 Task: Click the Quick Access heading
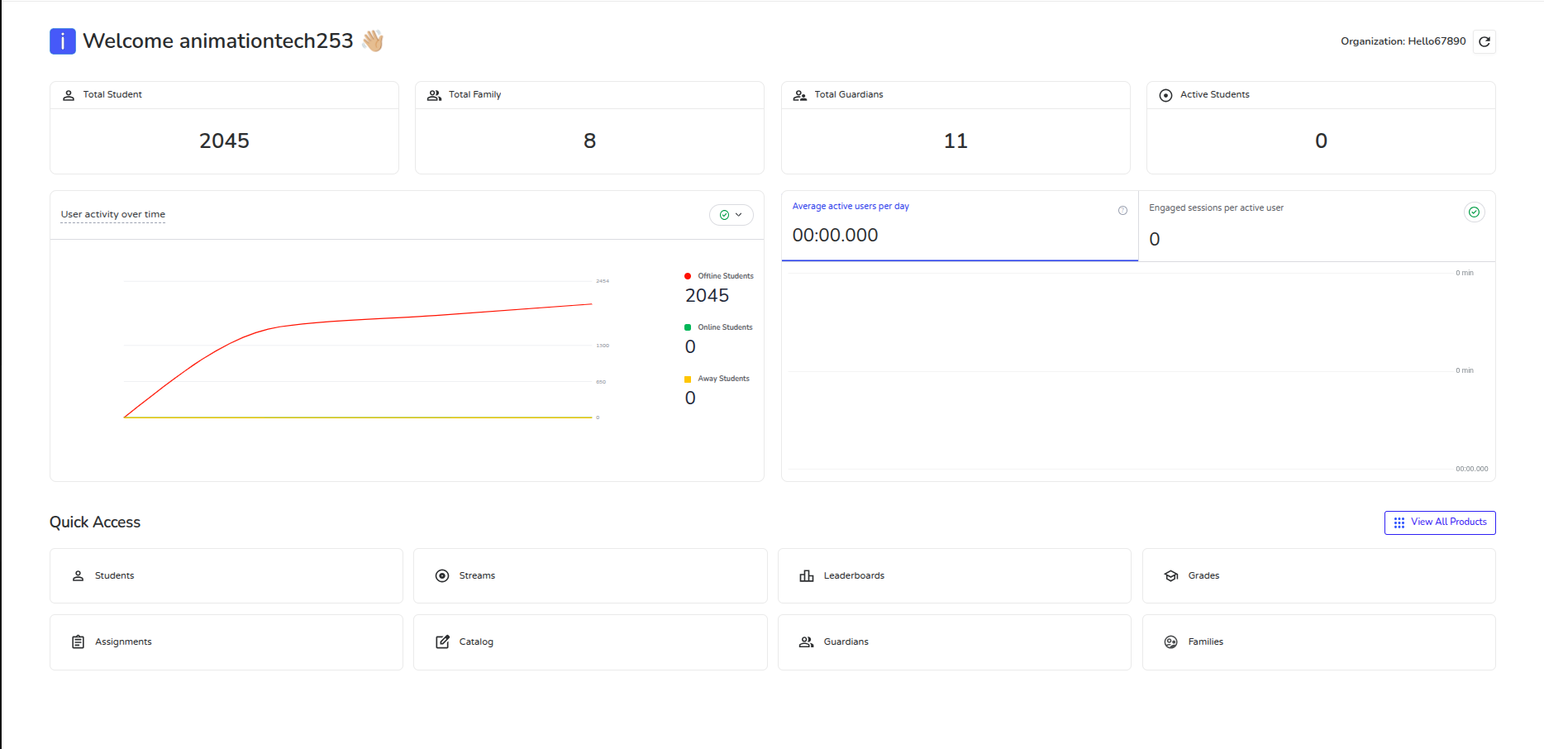coord(95,522)
